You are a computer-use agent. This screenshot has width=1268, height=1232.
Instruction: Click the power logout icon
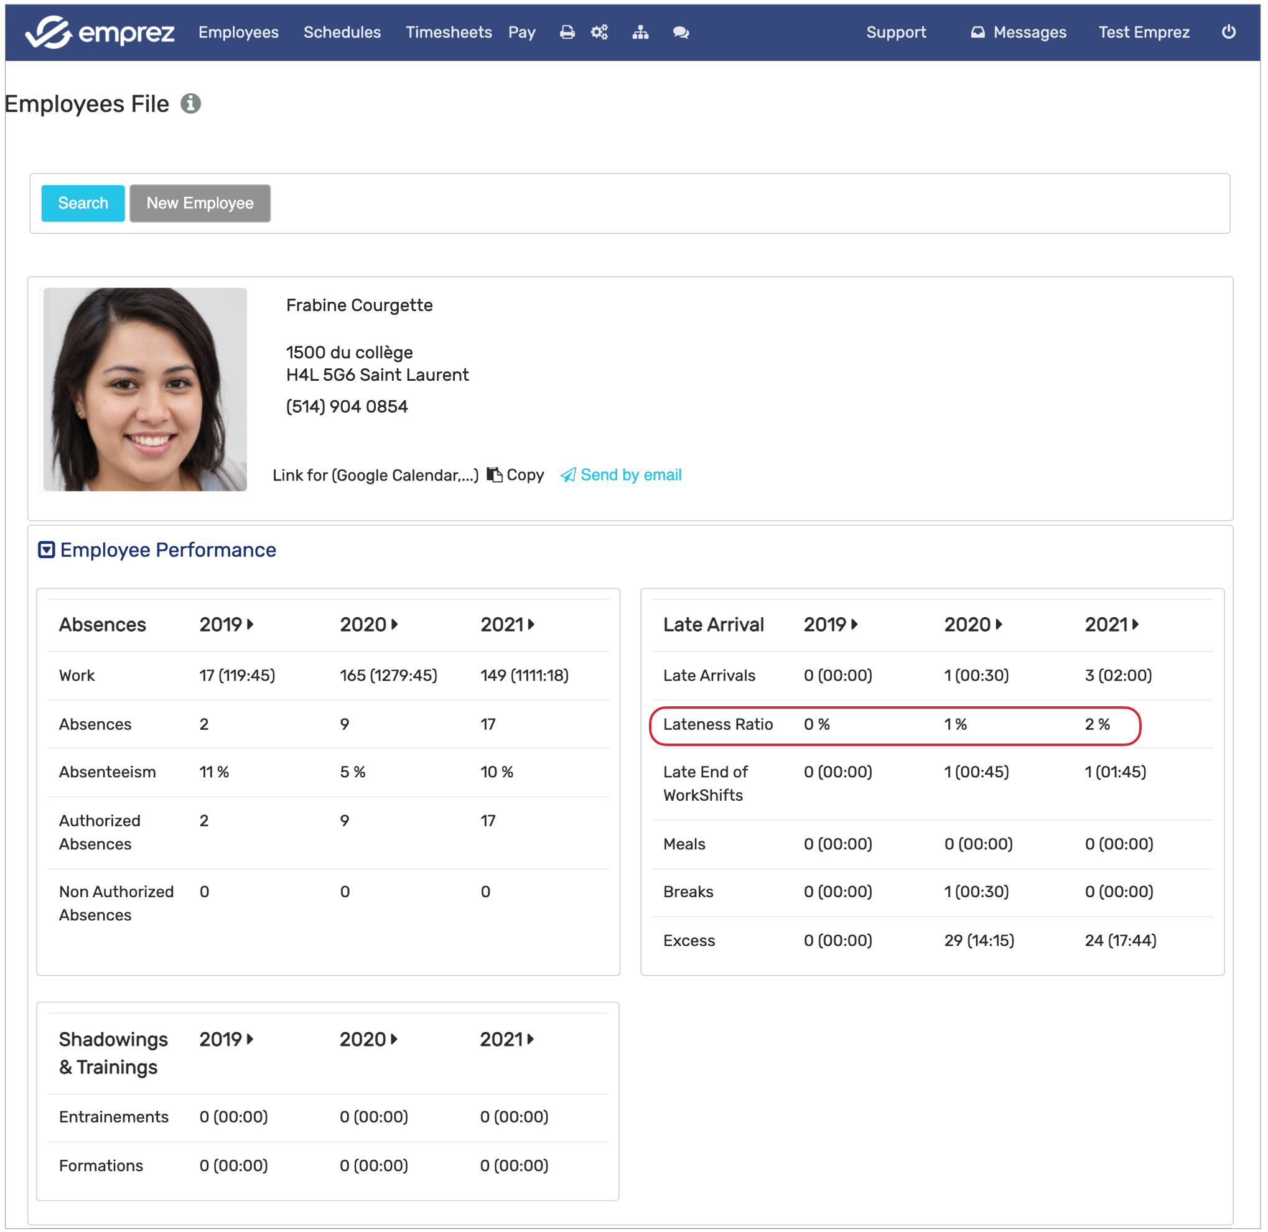coord(1229,32)
